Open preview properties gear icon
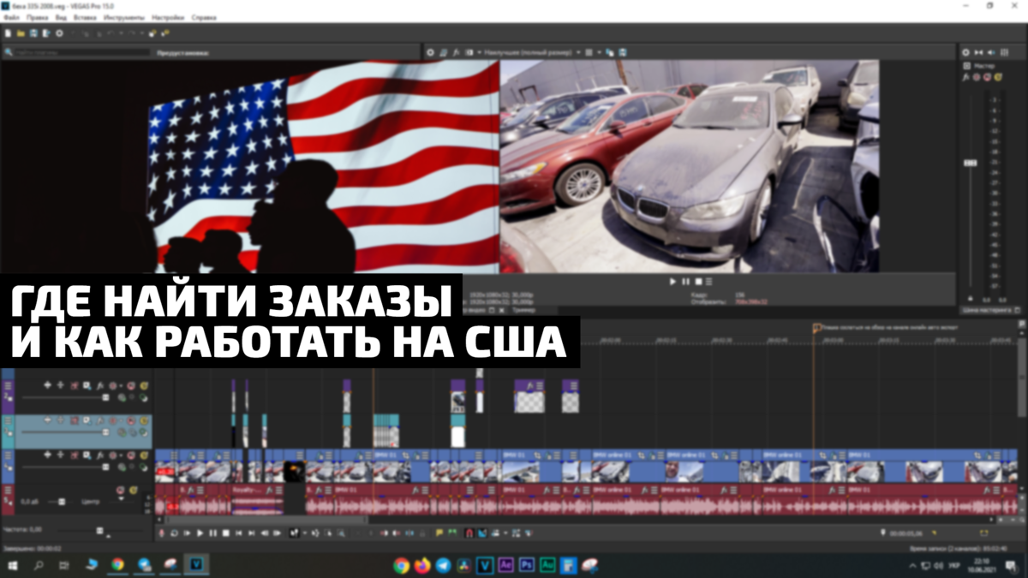This screenshot has height=578, width=1028. tap(431, 52)
